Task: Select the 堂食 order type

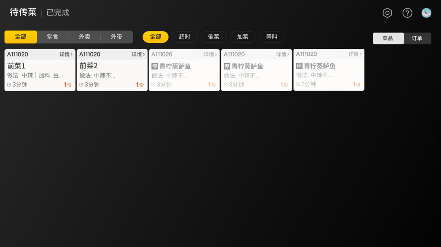Action: click(x=53, y=37)
